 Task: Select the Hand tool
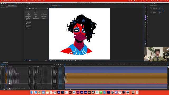tap(5, 4)
